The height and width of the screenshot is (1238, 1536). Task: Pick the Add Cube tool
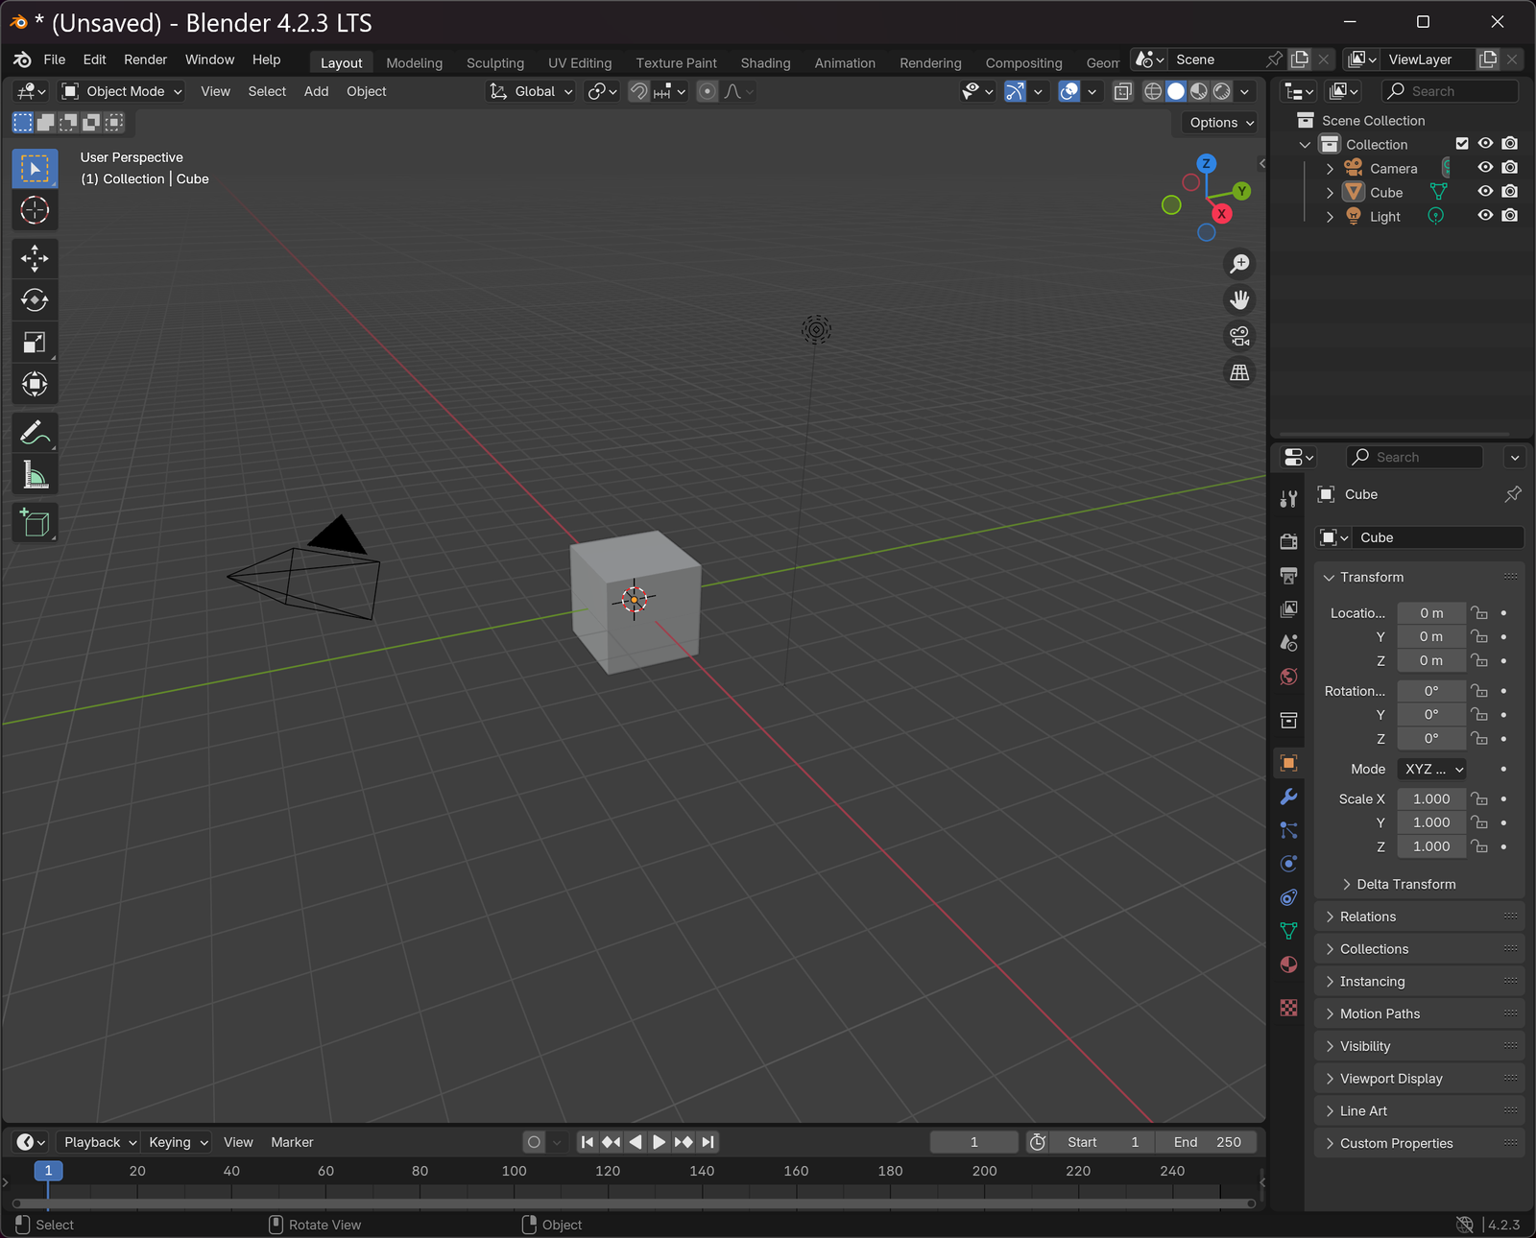(x=35, y=523)
